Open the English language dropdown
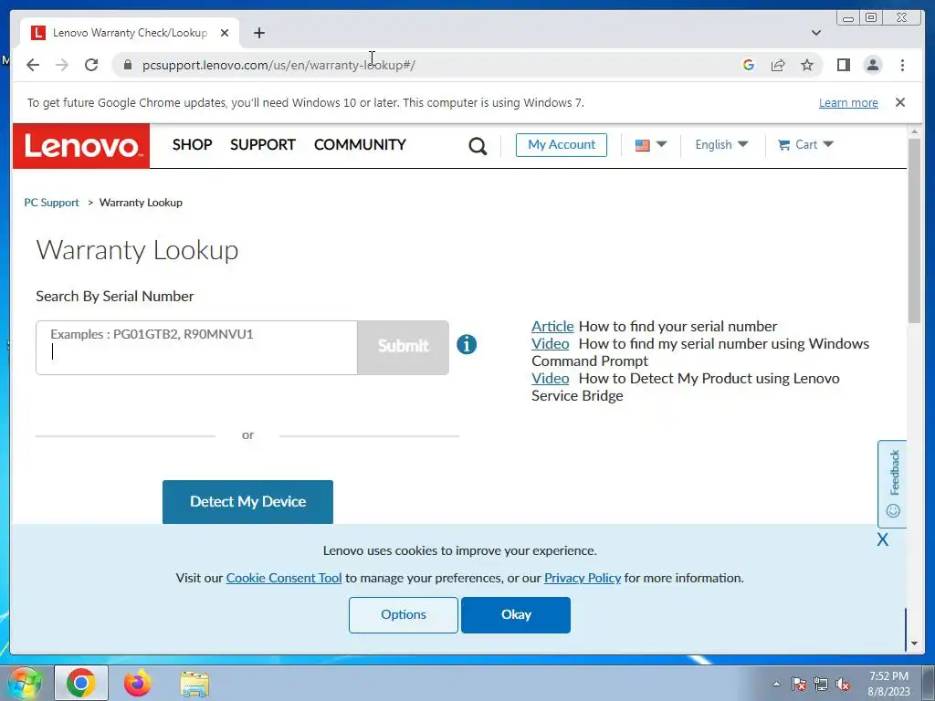935x701 pixels. (x=721, y=145)
